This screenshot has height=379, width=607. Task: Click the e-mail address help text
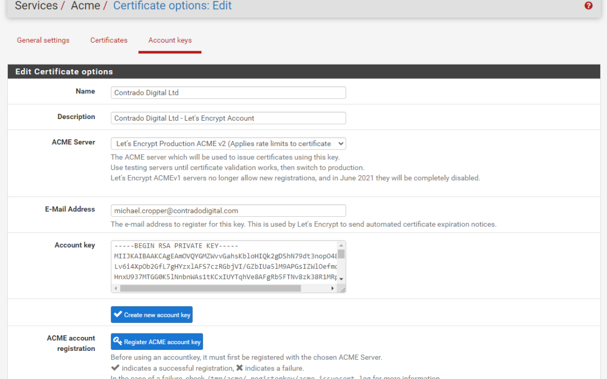(303, 224)
